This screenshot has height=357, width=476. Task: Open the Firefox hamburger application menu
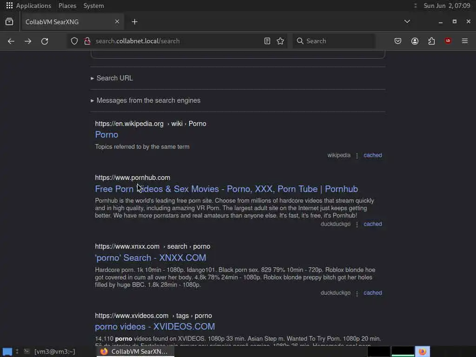point(465,41)
